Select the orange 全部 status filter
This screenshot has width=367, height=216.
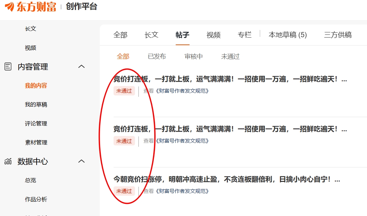(123, 56)
